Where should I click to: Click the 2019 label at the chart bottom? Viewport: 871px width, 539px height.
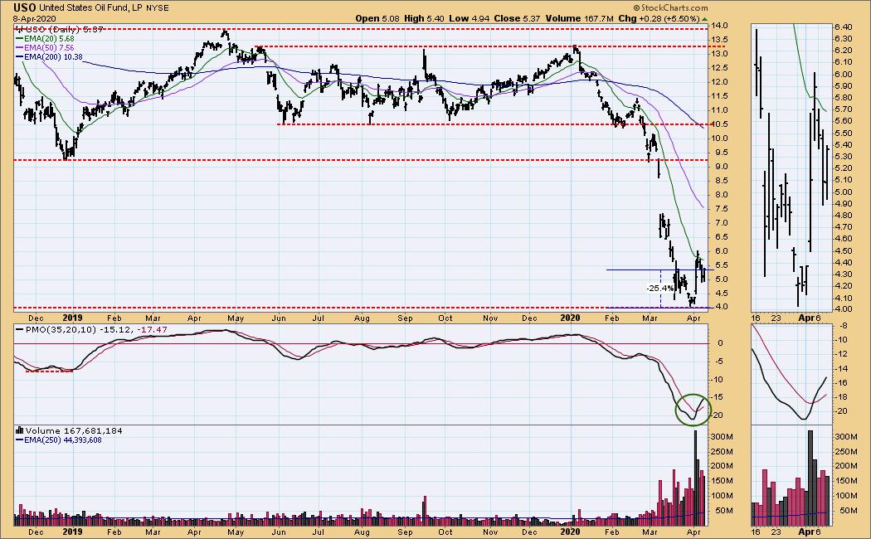tap(72, 532)
